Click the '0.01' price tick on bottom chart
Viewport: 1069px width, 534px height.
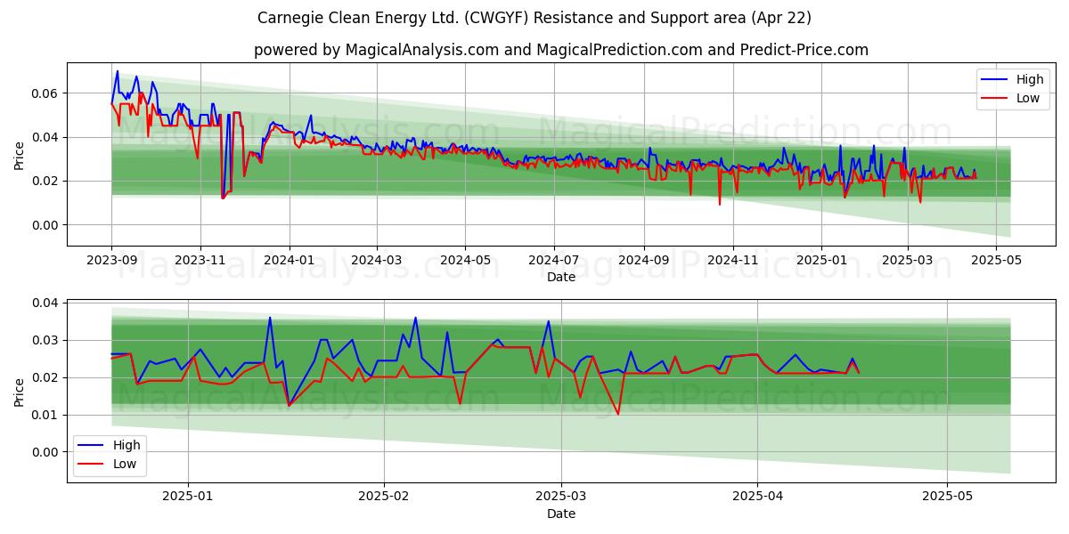45,415
